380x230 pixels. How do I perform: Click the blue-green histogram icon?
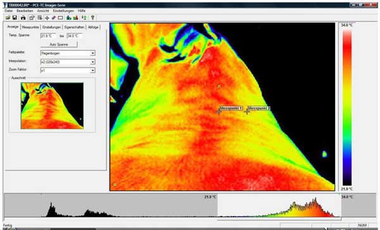(69, 18)
